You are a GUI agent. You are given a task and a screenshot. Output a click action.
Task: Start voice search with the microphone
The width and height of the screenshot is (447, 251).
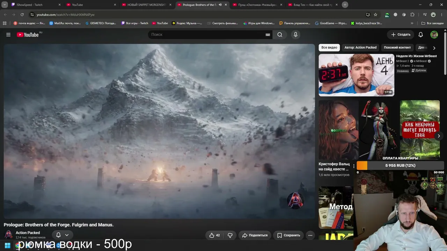click(295, 35)
